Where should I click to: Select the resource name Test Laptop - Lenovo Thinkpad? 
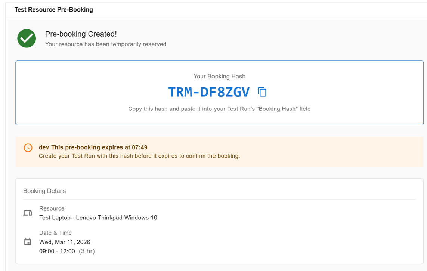pos(98,217)
